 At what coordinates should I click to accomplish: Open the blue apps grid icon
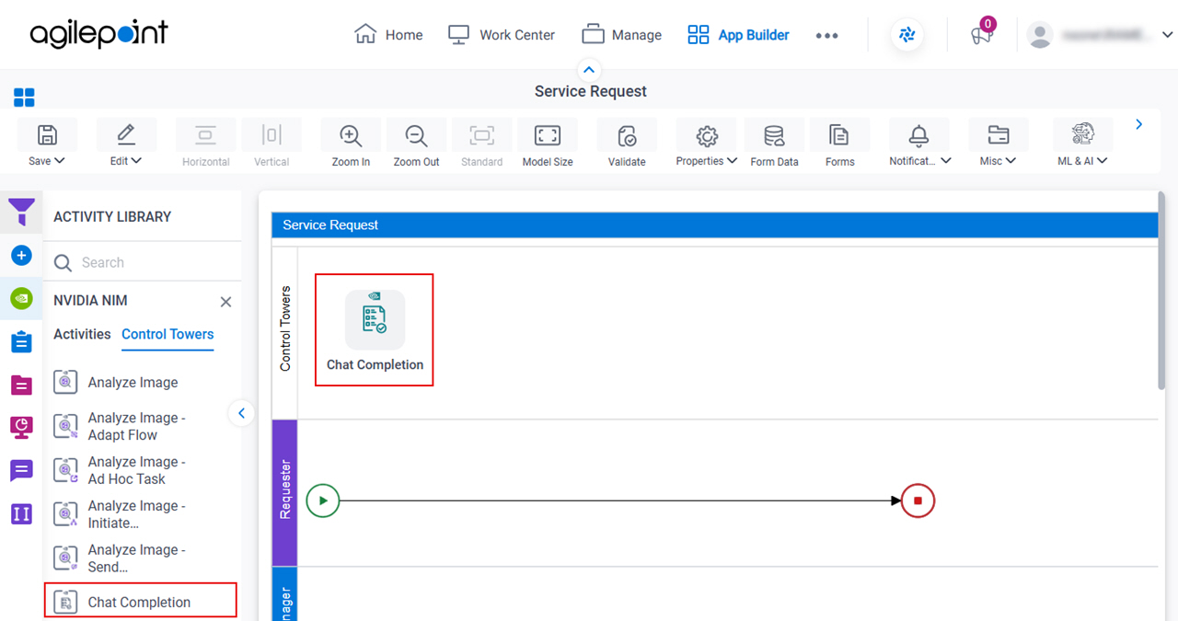point(24,98)
